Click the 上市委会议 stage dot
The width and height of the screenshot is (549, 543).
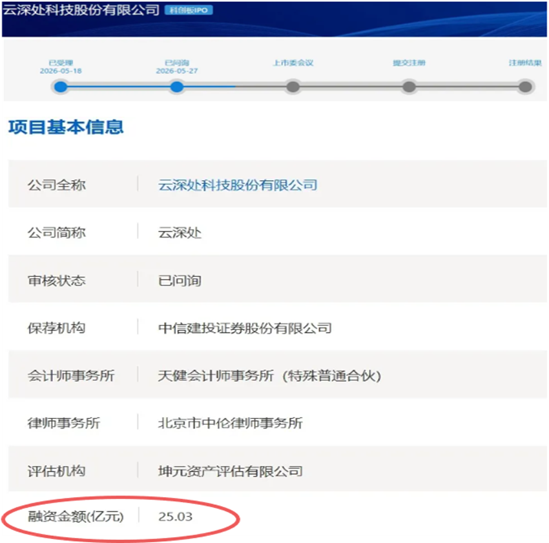click(x=293, y=87)
